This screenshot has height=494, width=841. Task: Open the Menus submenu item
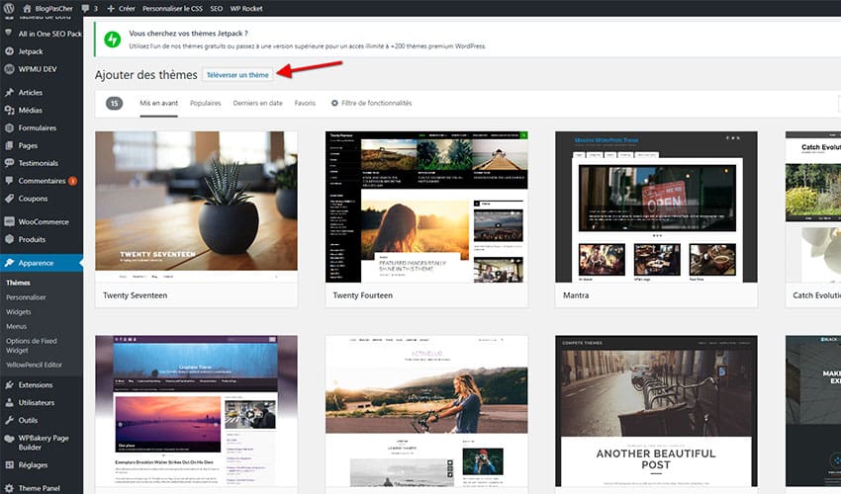16,326
